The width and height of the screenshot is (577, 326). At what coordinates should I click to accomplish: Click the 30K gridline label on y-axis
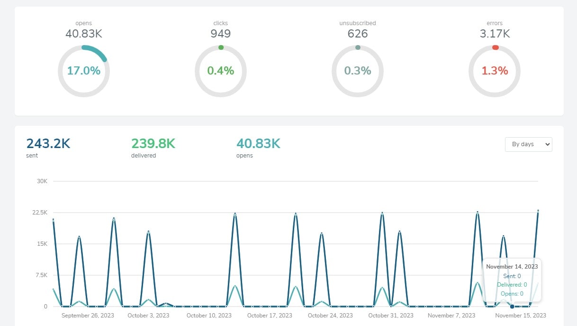click(42, 181)
